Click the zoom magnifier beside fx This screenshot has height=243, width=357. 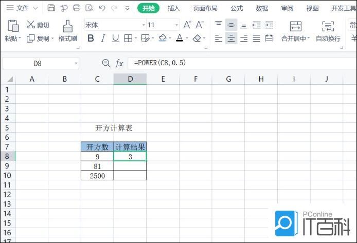106,63
